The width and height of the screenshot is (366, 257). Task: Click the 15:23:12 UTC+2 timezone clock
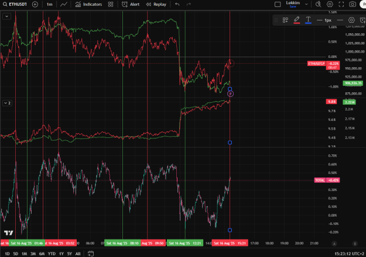click(x=349, y=253)
